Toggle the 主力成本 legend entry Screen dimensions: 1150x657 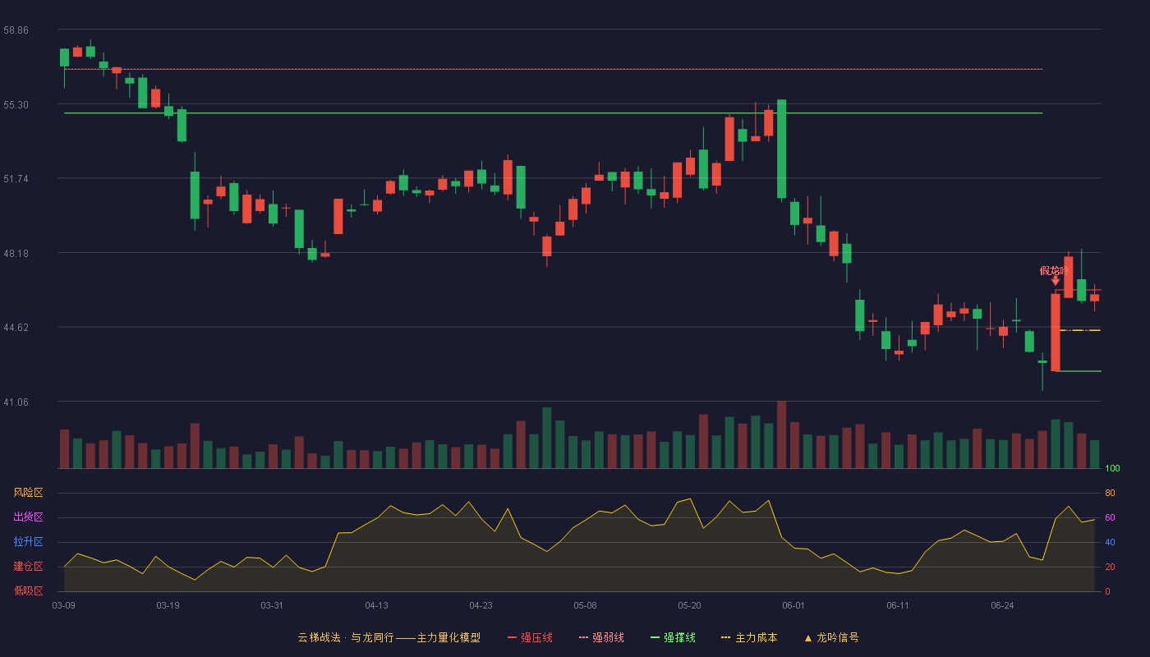tap(749, 637)
